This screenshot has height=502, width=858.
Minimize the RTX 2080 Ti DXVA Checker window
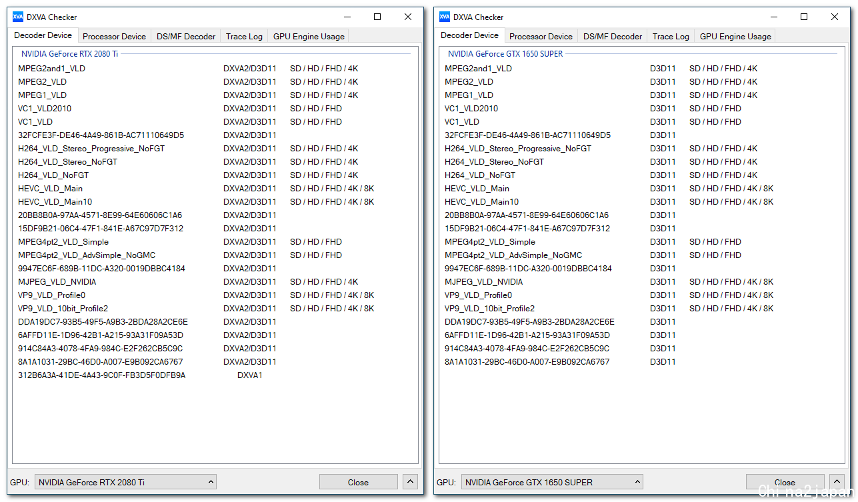[347, 17]
